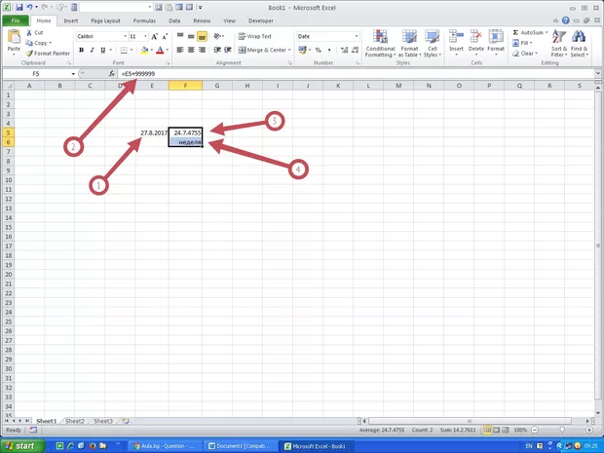Click the Percent Style button
Screen dimensions: 604x453
(319, 50)
